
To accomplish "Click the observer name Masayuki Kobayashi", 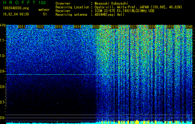I will 111,3.
